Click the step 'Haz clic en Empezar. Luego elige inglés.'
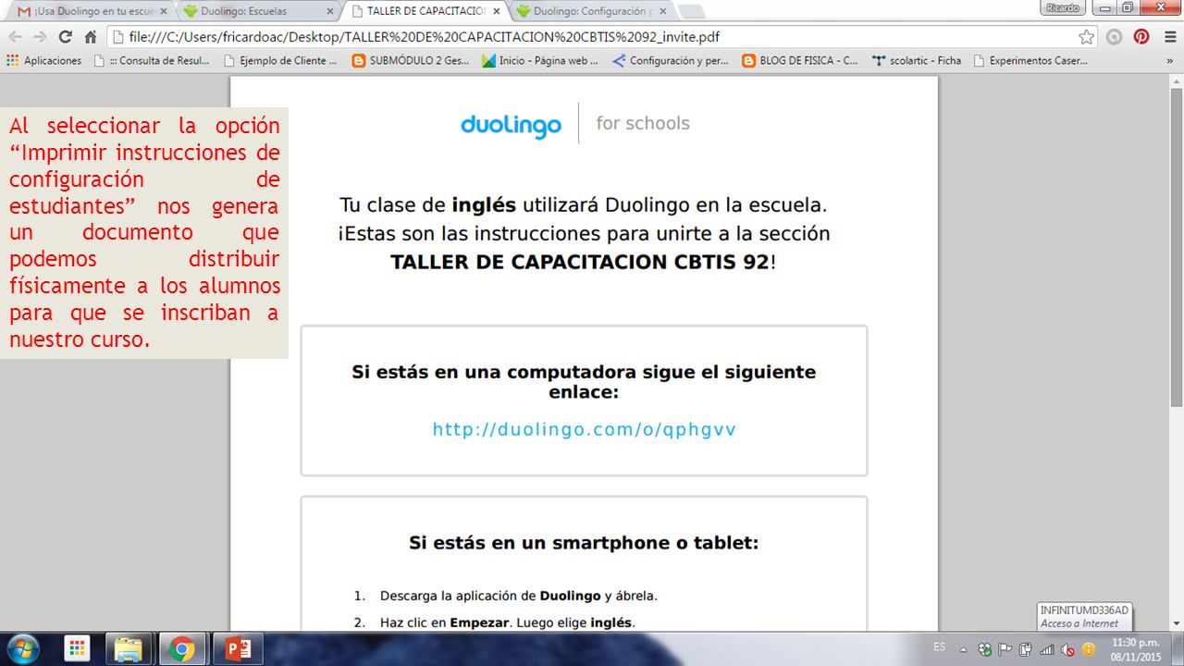Viewport: 1184px width, 666px height. [507, 623]
